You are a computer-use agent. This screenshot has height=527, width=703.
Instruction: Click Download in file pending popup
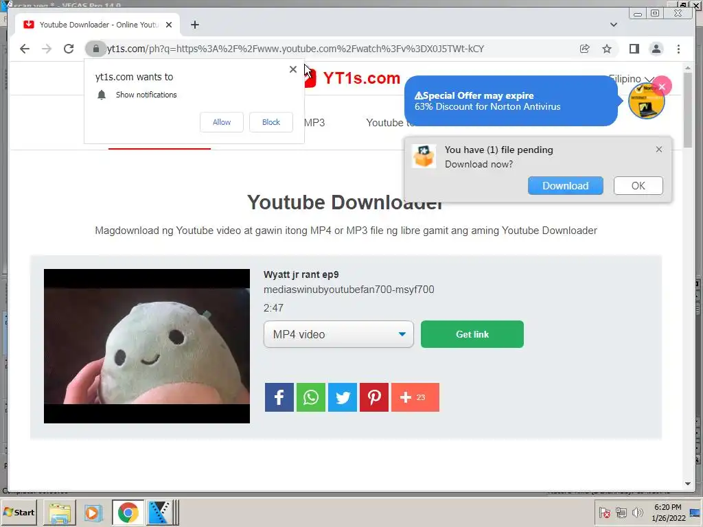566,185
